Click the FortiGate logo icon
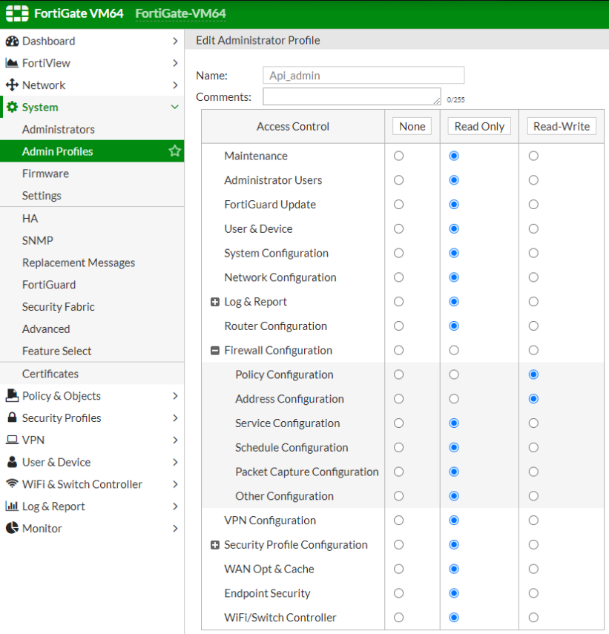Screen dimensions: 609x634 tap(17, 13)
